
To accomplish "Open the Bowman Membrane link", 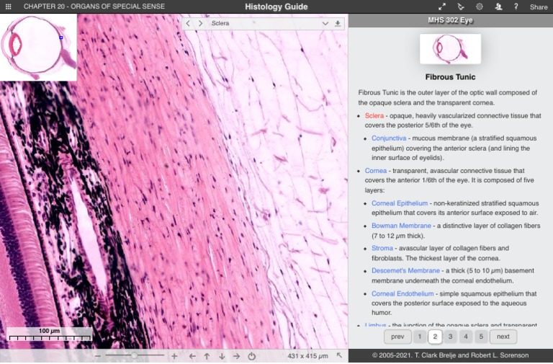I will click(x=401, y=226).
